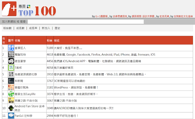Select the name 黑麵之路-不由分說 in the name column
This screenshot has height=119, width=195.
[26, 101]
